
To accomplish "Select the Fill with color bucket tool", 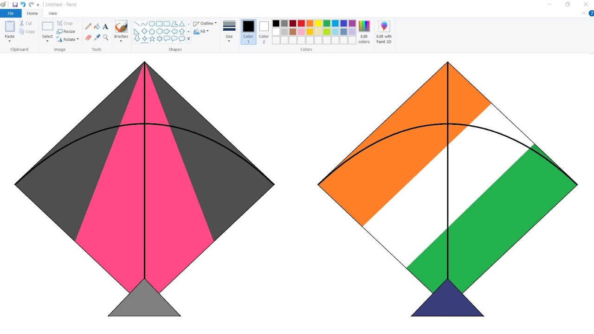I will click(97, 26).
